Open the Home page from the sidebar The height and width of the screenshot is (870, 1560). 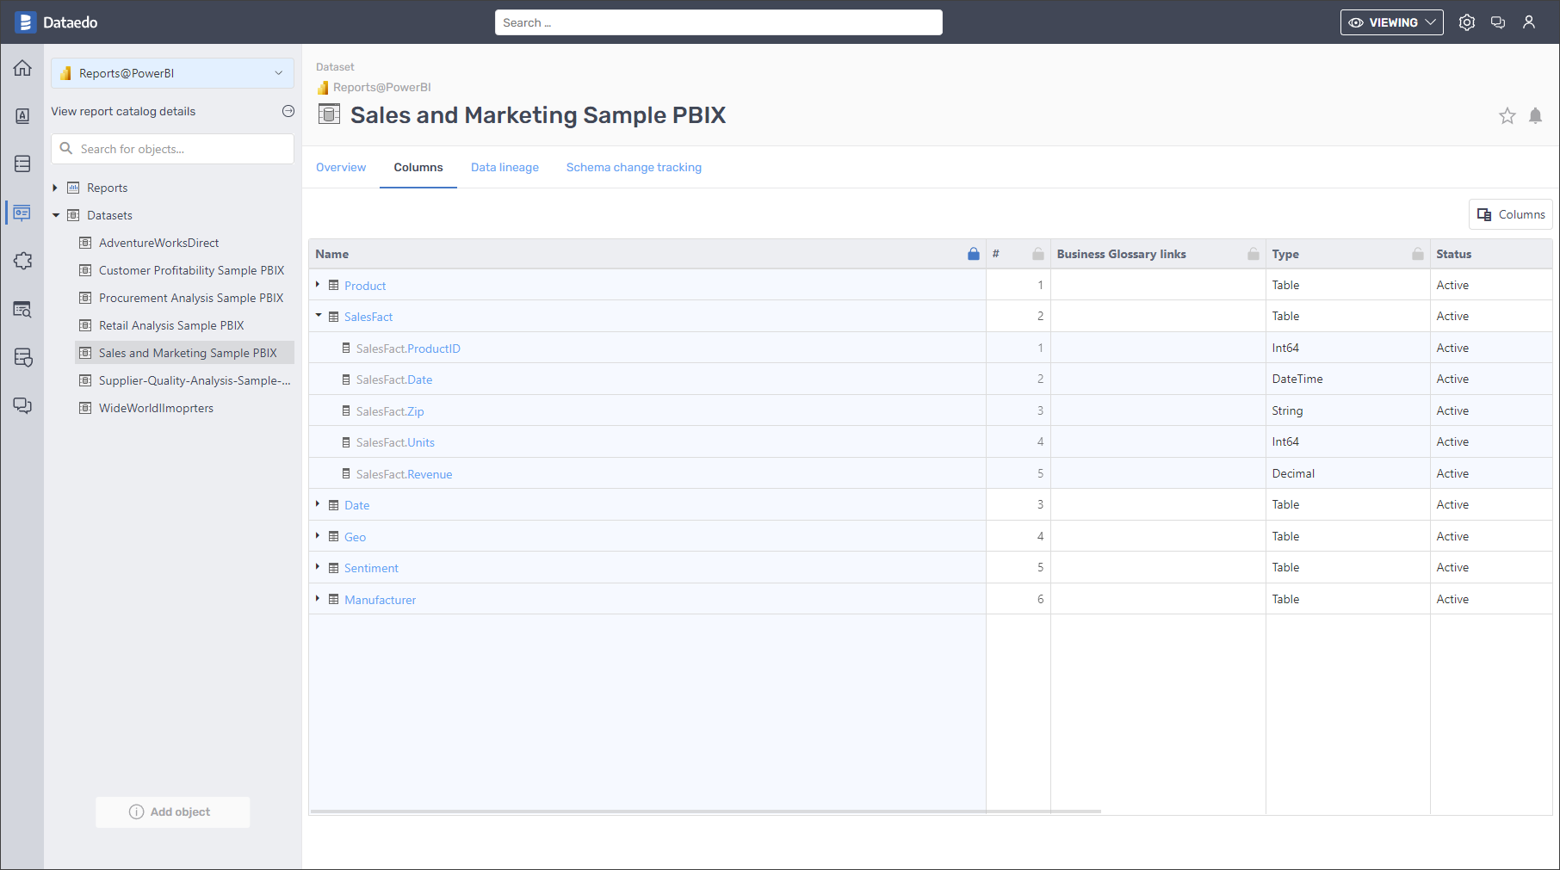22,68
